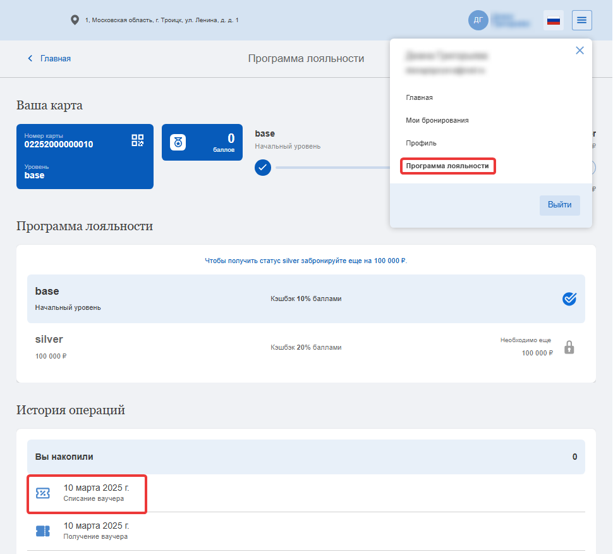Screen dimensions: 613x554
Task: Click the lock icon beside the silver level
Action: pyautogui.click(x=569, y=347)
